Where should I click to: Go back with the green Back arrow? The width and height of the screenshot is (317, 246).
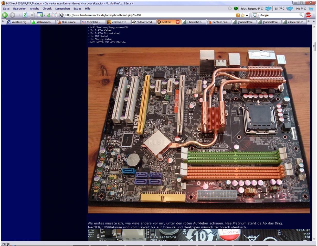(4, 15)
